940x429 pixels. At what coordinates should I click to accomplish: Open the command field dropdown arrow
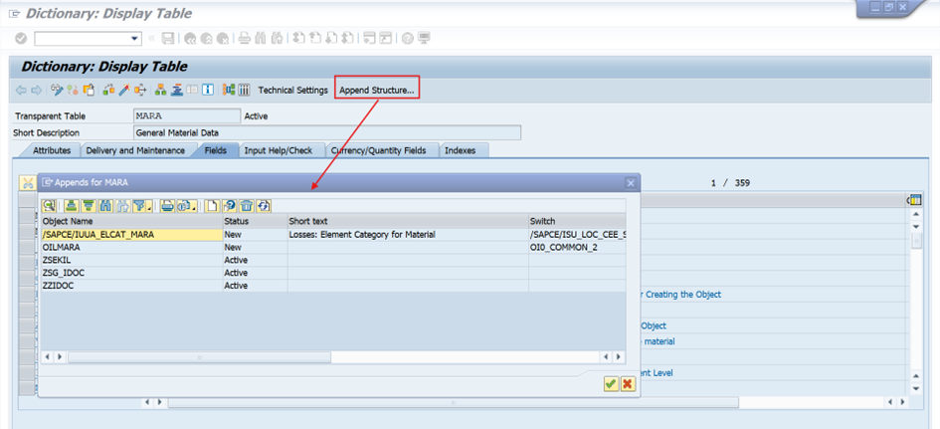coord(135,39)
